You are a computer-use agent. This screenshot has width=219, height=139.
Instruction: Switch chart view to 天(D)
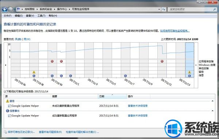18,39
